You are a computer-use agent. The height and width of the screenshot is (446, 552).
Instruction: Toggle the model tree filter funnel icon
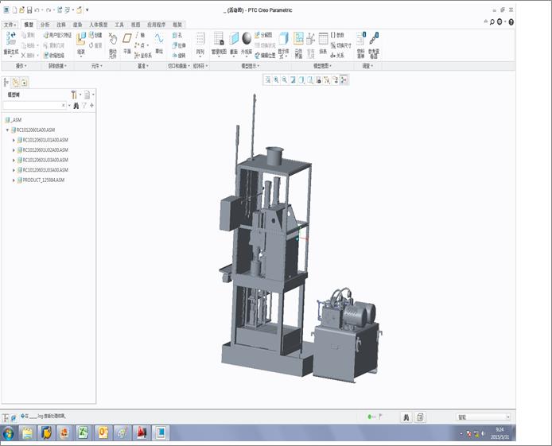(84, 105)
